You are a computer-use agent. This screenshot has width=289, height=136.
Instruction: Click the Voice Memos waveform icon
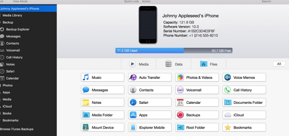pos(228,77)
